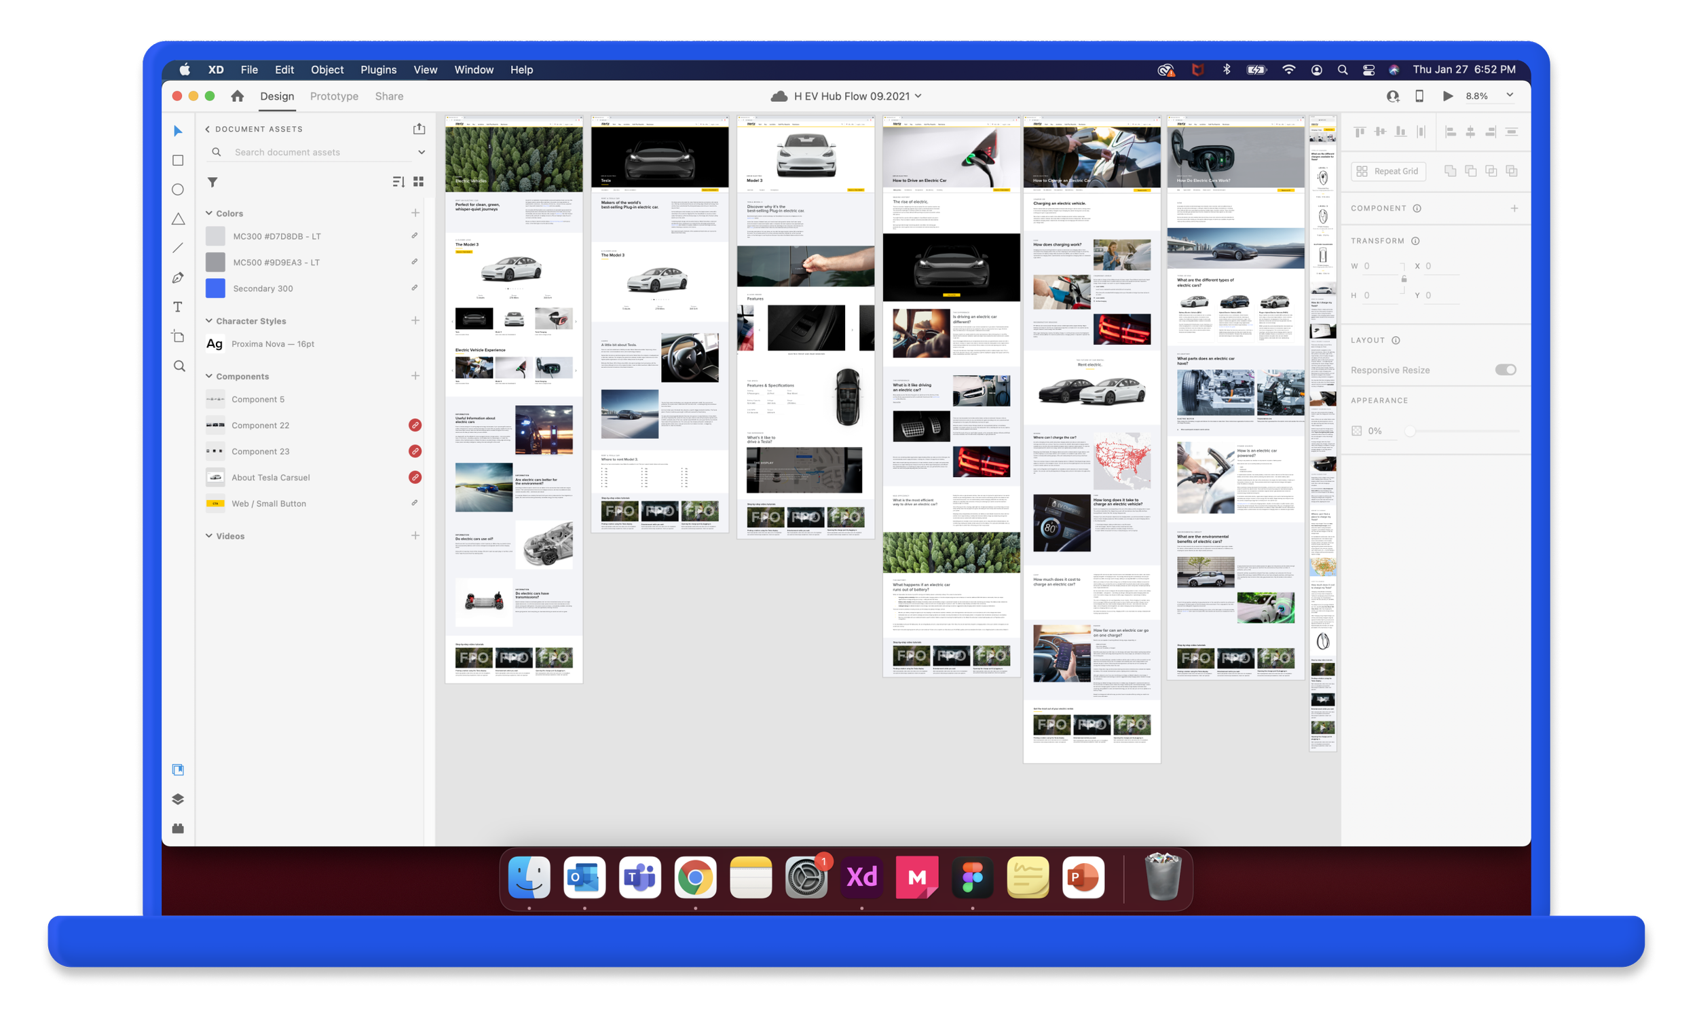This screenshot has height=1026, width=1697.
Task: Open the zoom percentage dropdown
Action: tap(1510, 96)
